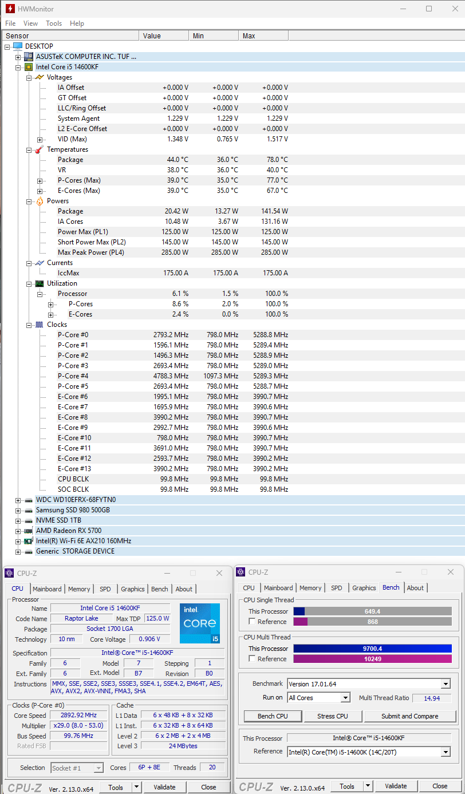Screen dimensions: 465x794
Task: Toggle the Single Thread Reference checkbox
Action: 252,622
